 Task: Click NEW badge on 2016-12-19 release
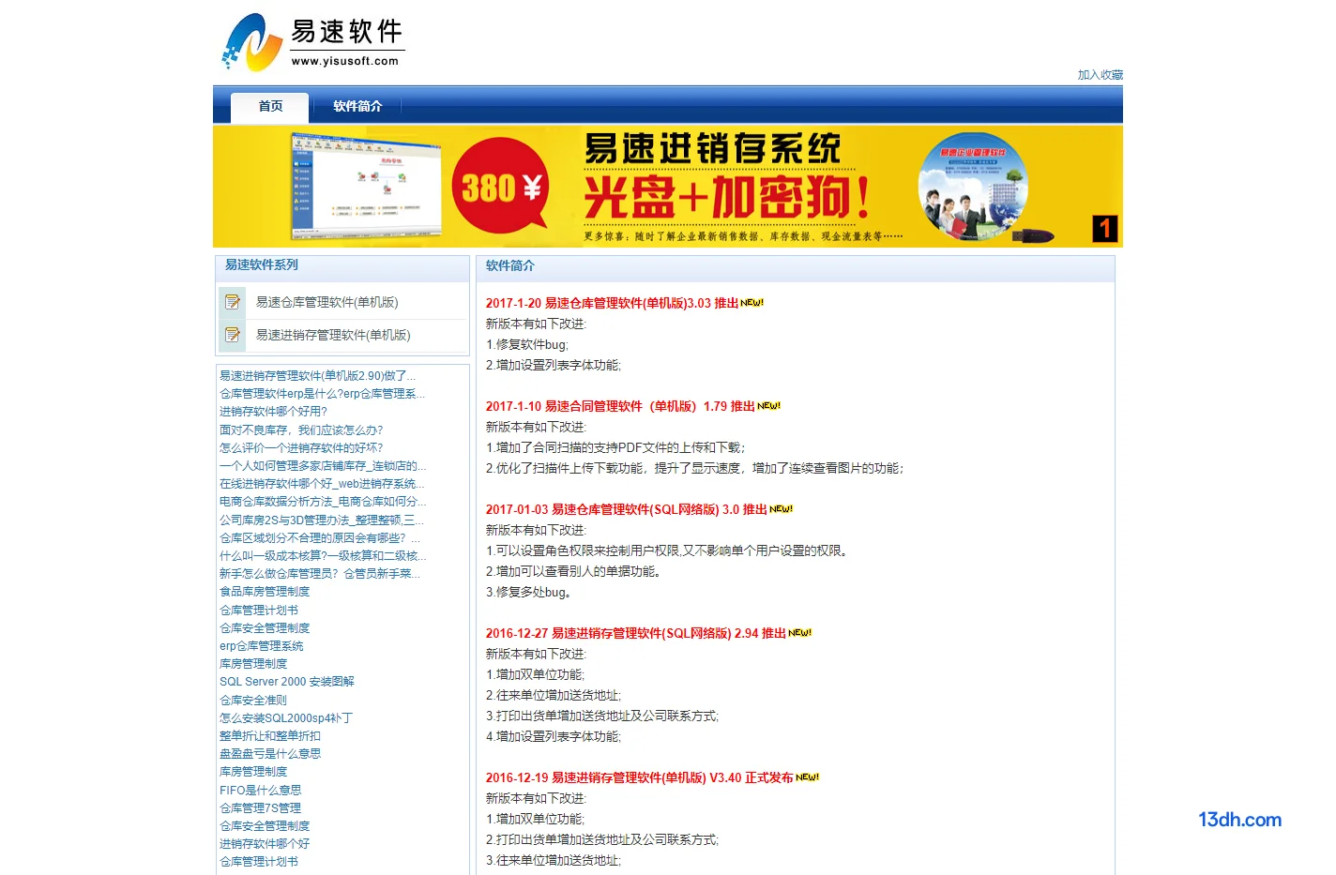coord(808,777)
